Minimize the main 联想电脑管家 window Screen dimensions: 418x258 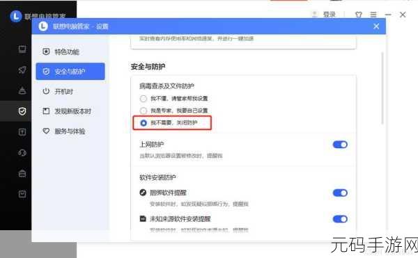(x=388, y=15)
